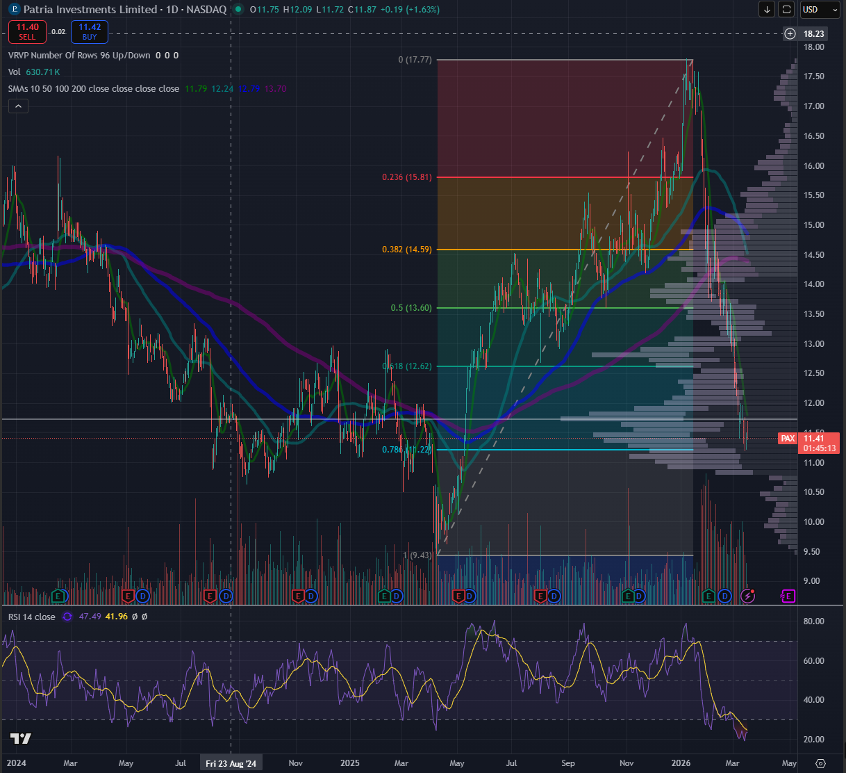Click the RSI refresh circular icon
Viewport: 846px width, 773px height.
(67, 617)
